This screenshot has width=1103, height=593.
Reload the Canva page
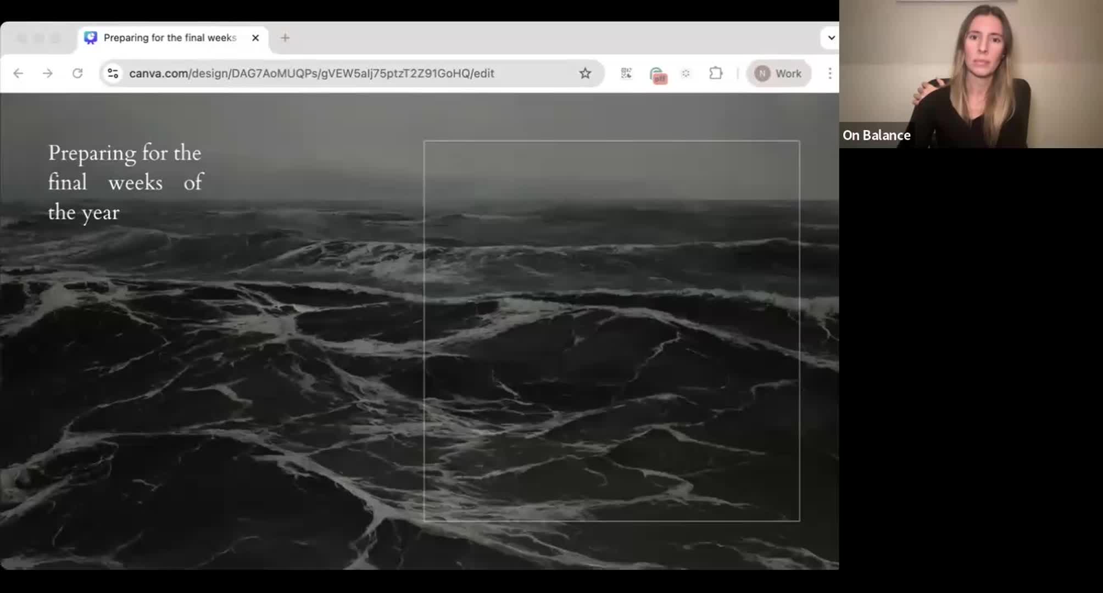[77, 73]
